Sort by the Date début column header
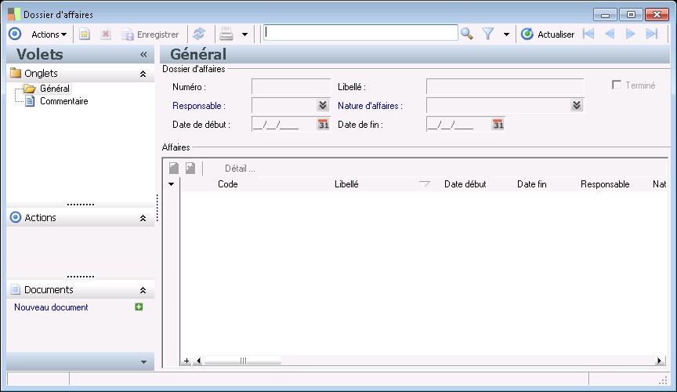 click(465, 184)
